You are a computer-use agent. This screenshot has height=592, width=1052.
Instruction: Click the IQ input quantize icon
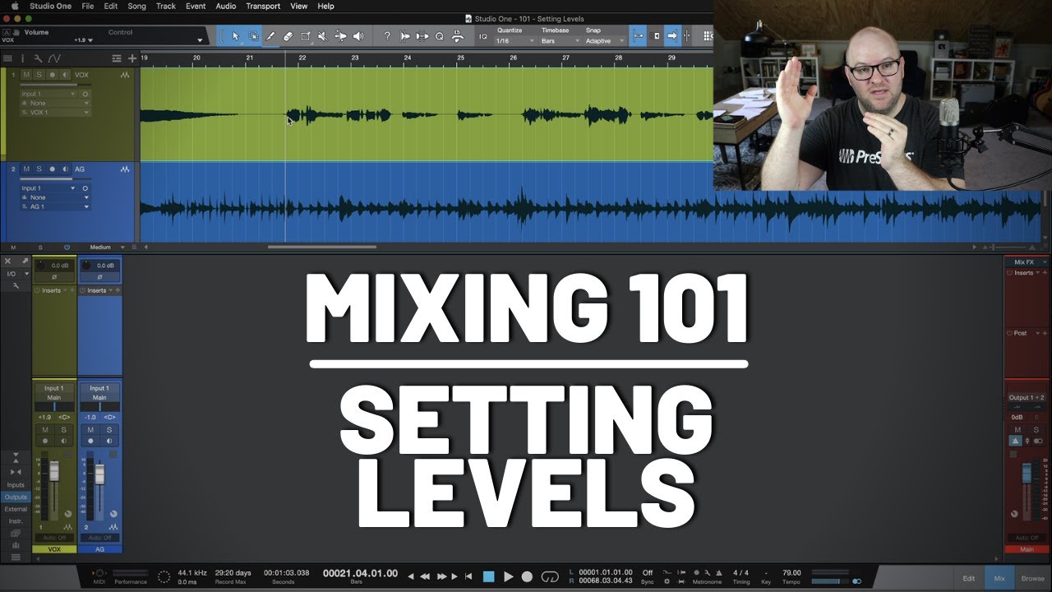click(x=482, y=36)
